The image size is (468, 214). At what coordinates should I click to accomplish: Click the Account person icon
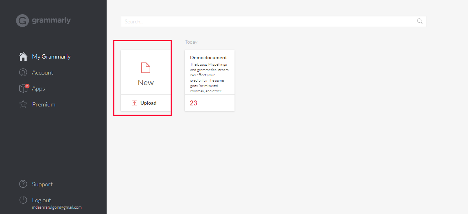tap(23, 72)
